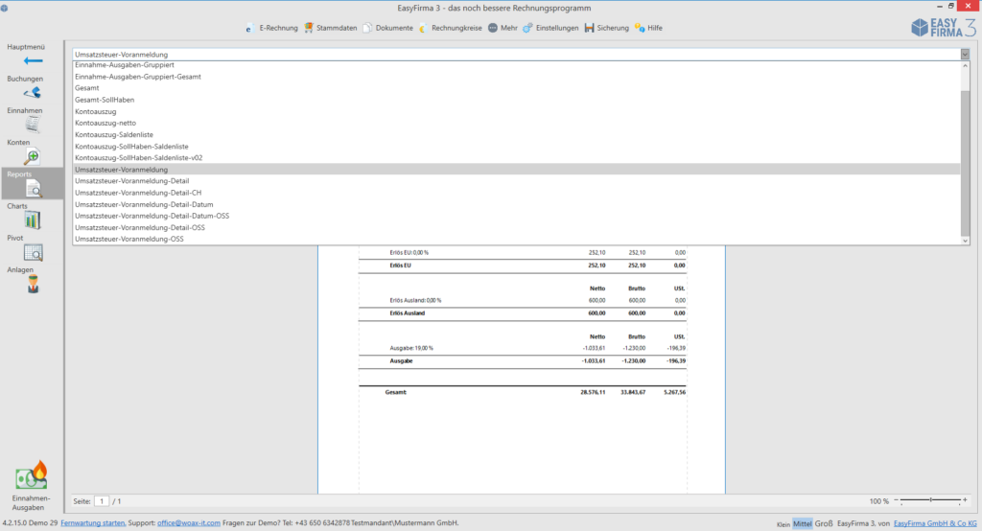The height and width of the screenshot is (531, 982).
Task: Select the Gesamt report entry
Action: click(x=516, y=88)
